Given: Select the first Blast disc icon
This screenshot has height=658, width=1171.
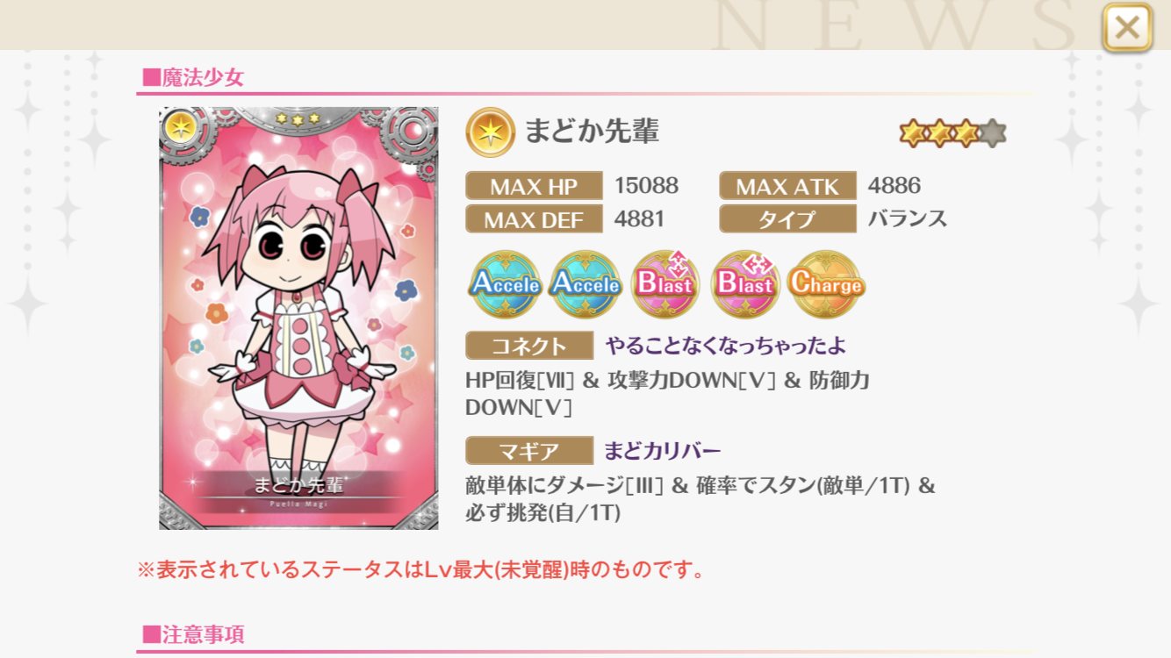Looking at the screenshot, I should (x=665, y=284).
